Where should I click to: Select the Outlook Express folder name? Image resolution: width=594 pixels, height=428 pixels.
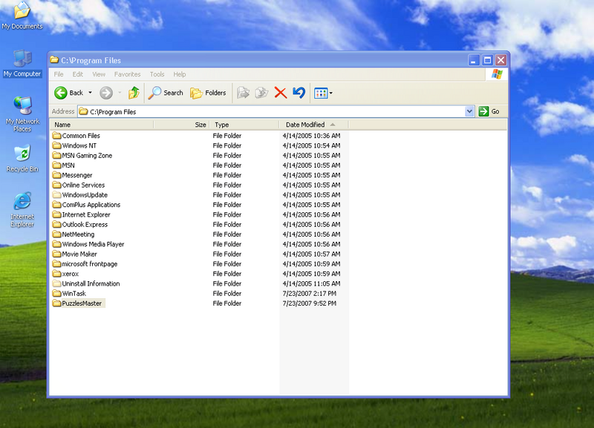85,225
